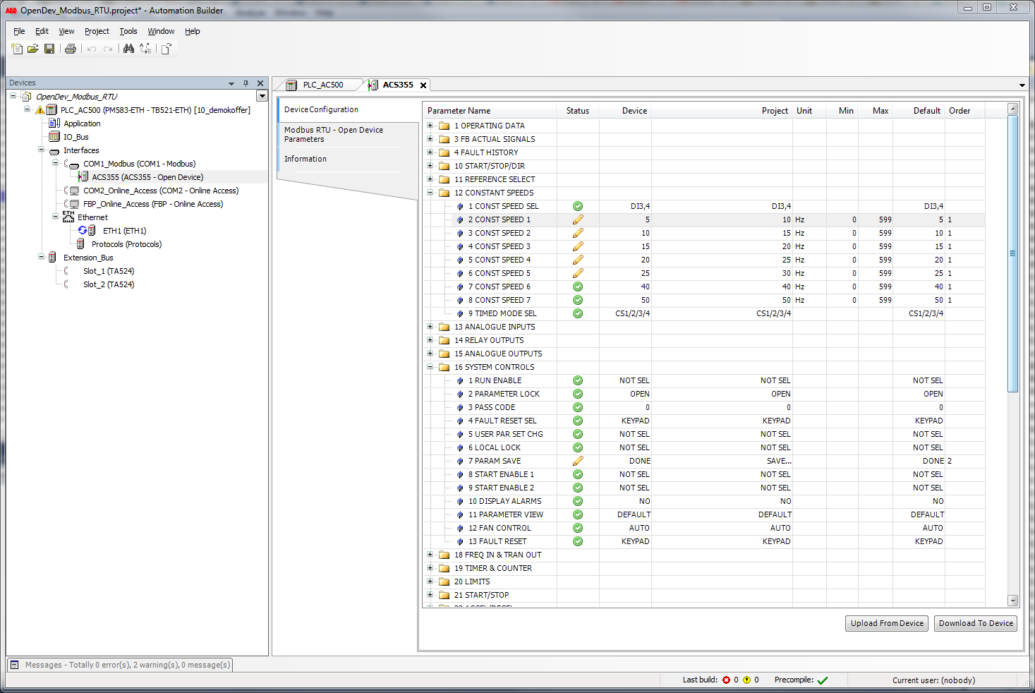Open the editor tab list dropdown arrow
Image resolution: width=1035 pixels, height=693 pixels.
pos(1022,85)
